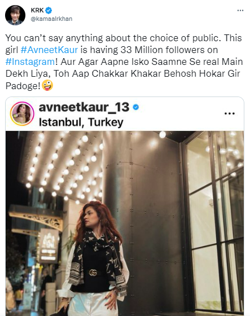Open the Instagram post's three-dot menu
The image size is (250, 316).
pyautogui.click(x=230, y=113)
